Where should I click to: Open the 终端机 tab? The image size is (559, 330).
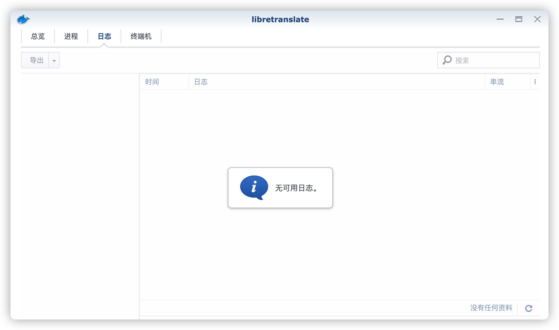click(141, 36)
